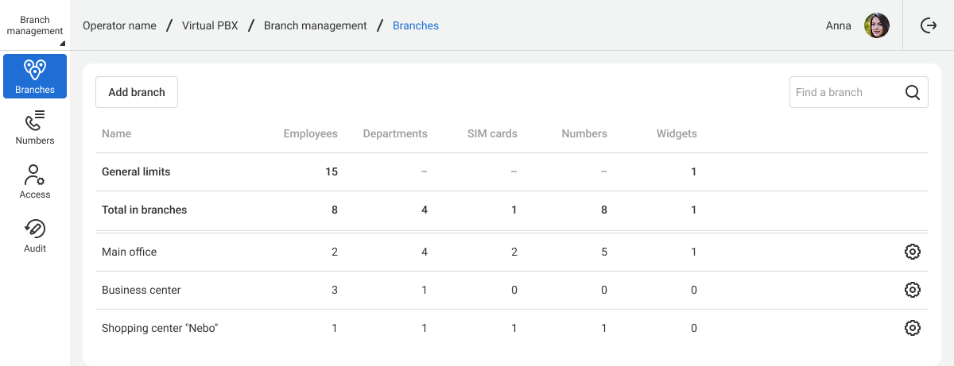954x366 pixels.
Task: Focus the Find a branch search field
Action: (859, 92)
